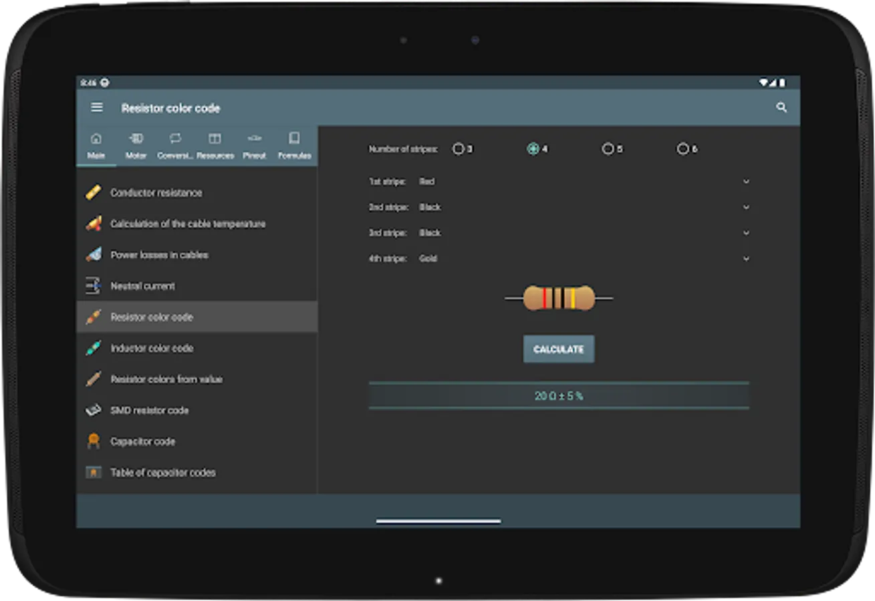
Task: Open SMD resistor code entry
Action: pyautogui.click(x=197, y=410)
